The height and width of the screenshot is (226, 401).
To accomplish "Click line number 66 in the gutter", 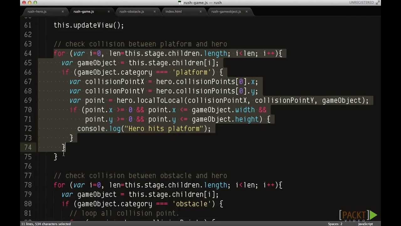I will pos(28,72).
